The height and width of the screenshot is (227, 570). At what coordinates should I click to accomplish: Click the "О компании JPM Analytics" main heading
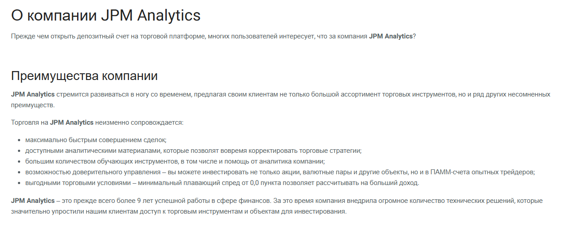tap(106, 16)
